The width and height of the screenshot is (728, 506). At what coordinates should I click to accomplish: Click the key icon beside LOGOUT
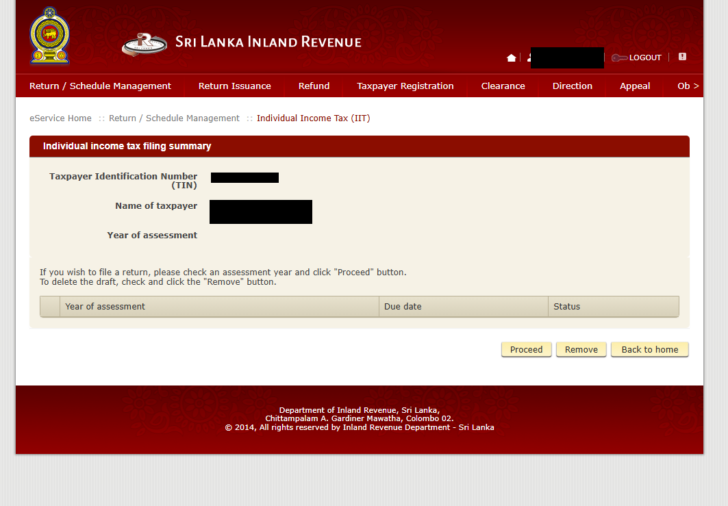pos(619,58)
